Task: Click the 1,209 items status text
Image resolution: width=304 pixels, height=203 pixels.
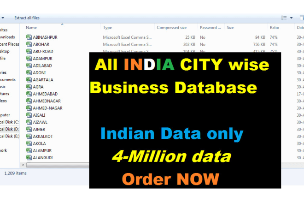Action: 15,173
